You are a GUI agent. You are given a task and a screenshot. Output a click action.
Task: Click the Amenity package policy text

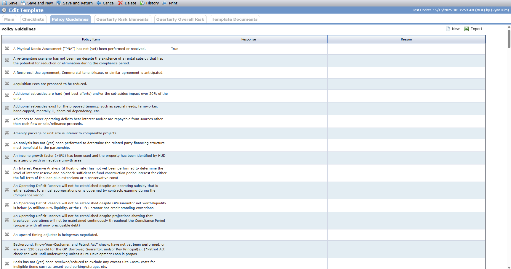click(65, 133)
